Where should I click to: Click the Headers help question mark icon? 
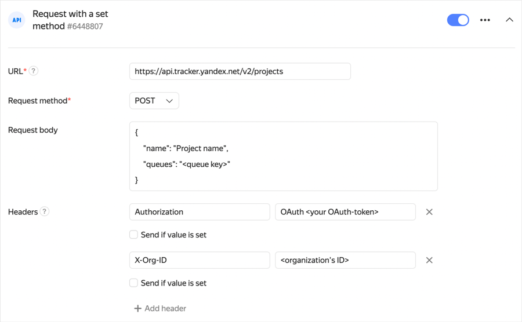click(45, 211)
